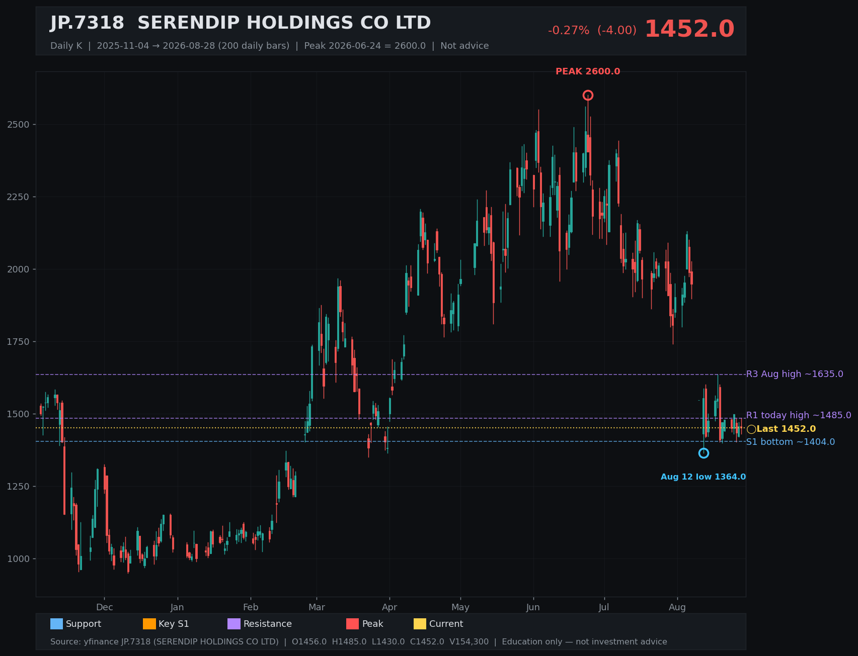Click the Aug month axis label
The image size is (858, 656).
[x=677, y=607]
